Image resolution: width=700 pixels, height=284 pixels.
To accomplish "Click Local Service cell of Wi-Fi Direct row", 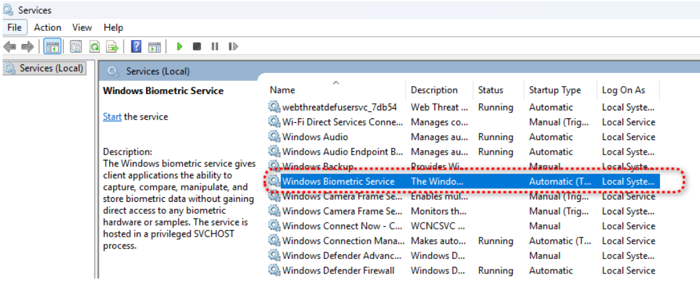I will point(628,122).
